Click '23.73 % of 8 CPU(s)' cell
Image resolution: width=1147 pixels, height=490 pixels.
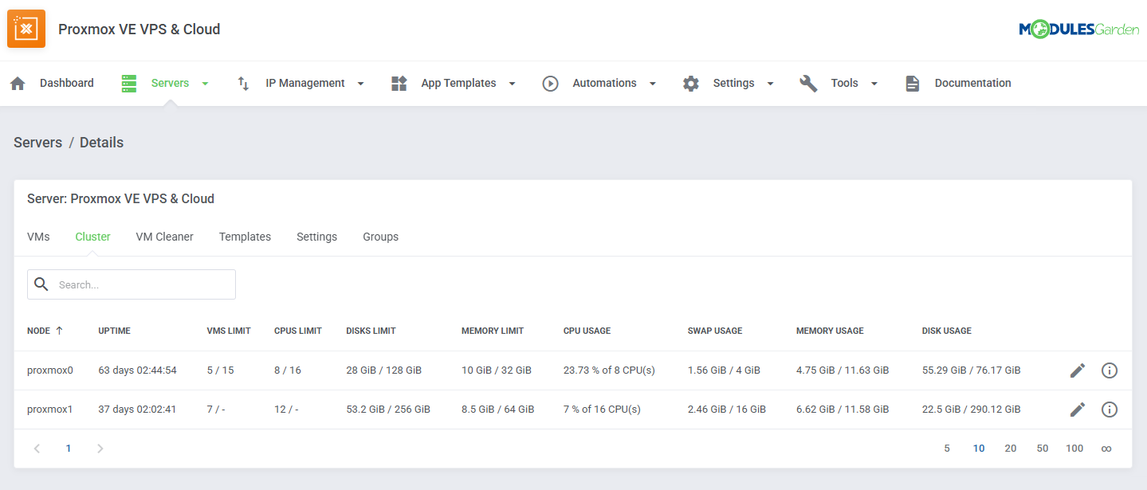tap(609, 370)
